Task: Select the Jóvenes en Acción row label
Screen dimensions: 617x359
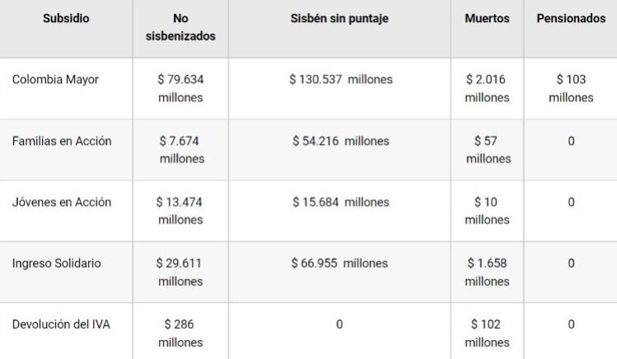Action: pyautogui.click(x=62, y=202)
